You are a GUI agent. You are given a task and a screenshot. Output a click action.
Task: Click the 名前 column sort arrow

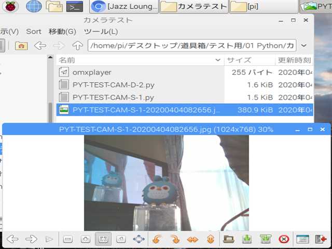[x=218, y=60]
